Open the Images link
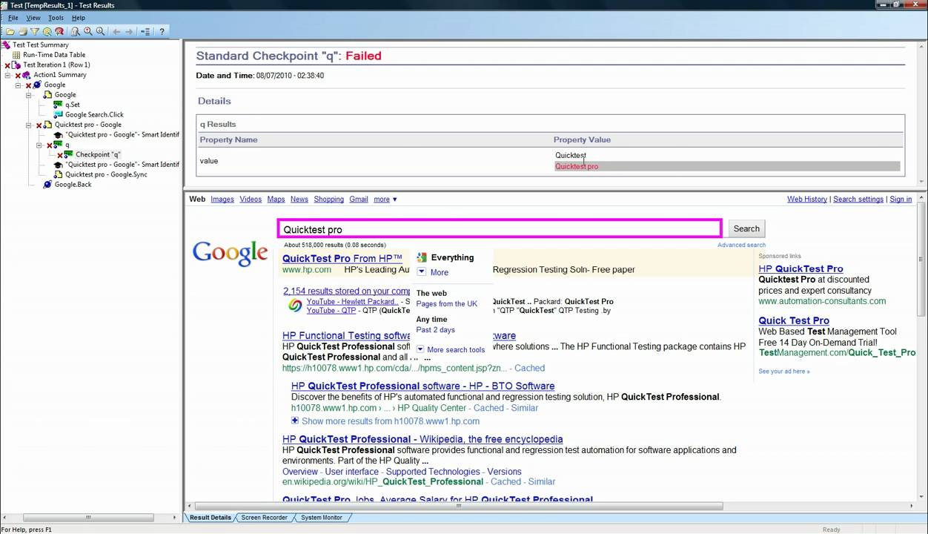Screen dimensions: 928x534 [x=222, y=199]
